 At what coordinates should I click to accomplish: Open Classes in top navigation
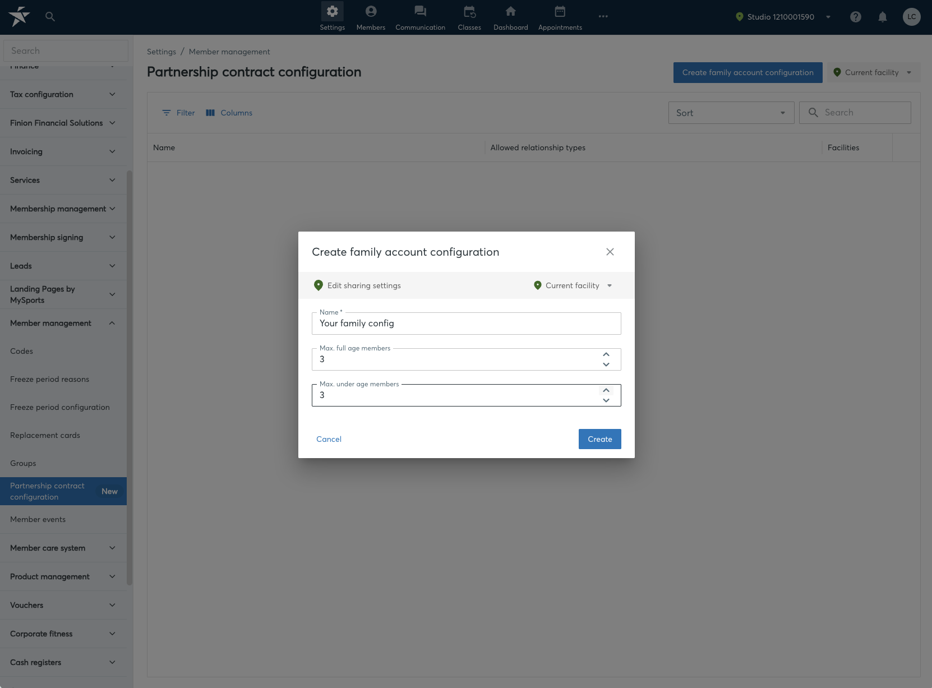(469, 17)
